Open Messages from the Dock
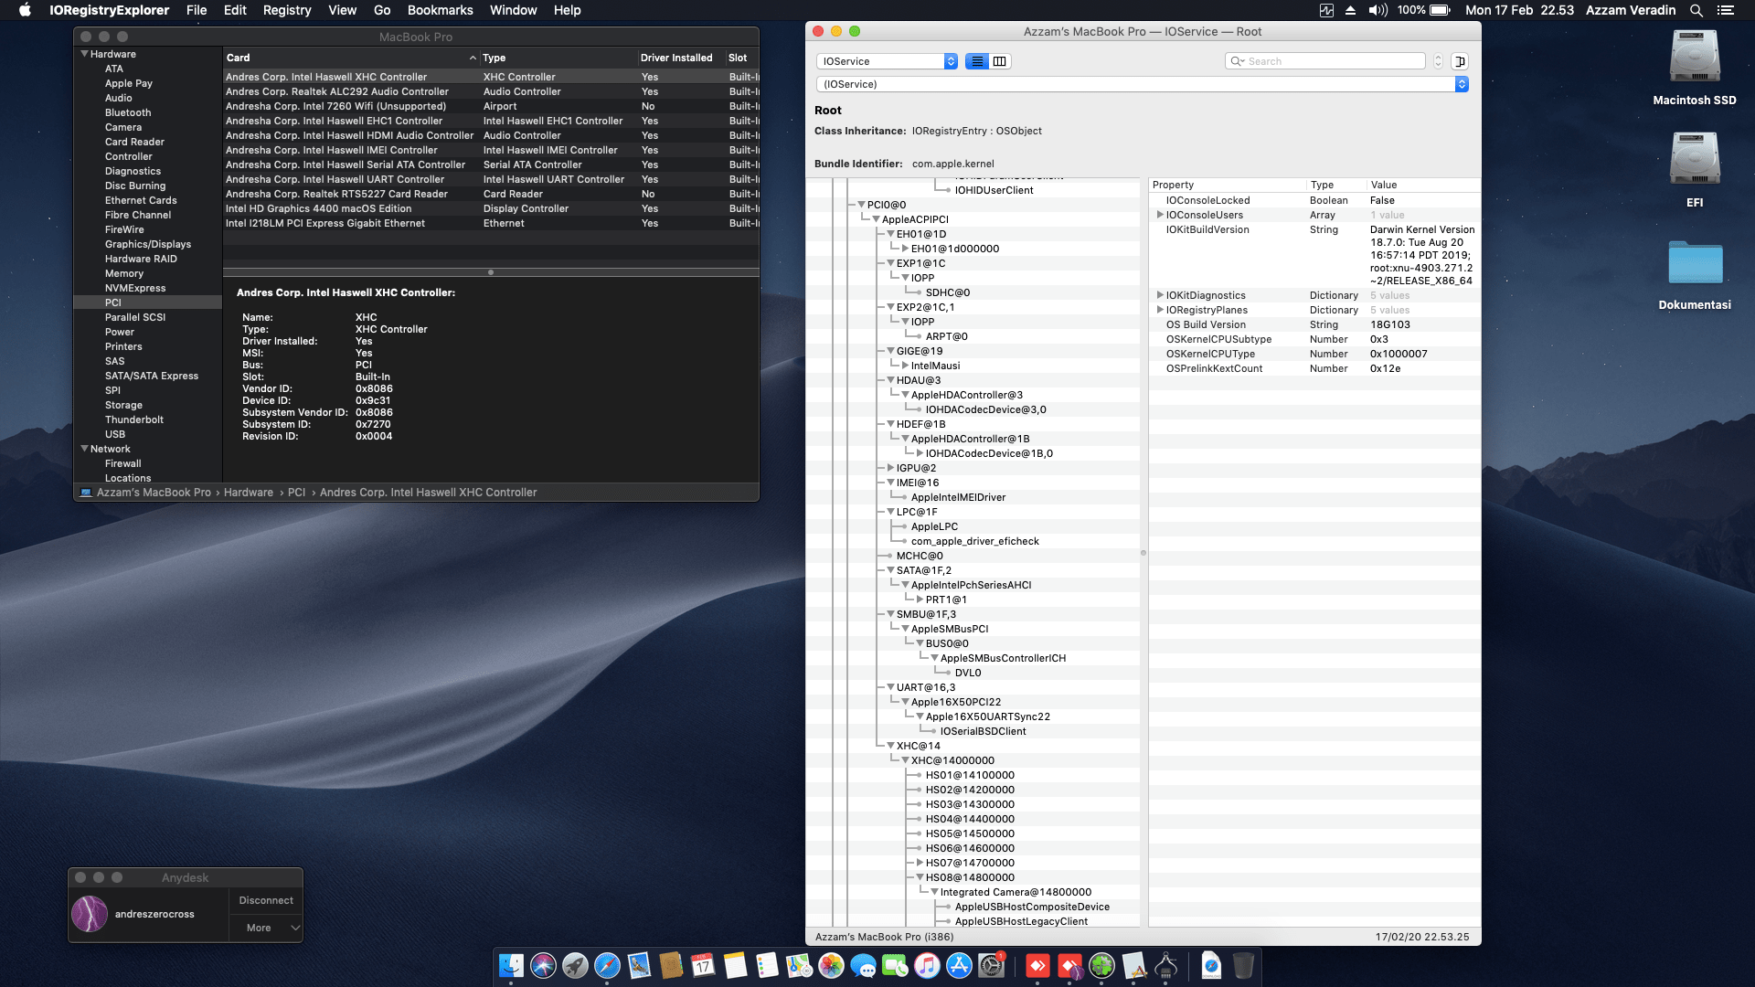The width and height of the screenshot is (1755, 987). tap(863, 965)
